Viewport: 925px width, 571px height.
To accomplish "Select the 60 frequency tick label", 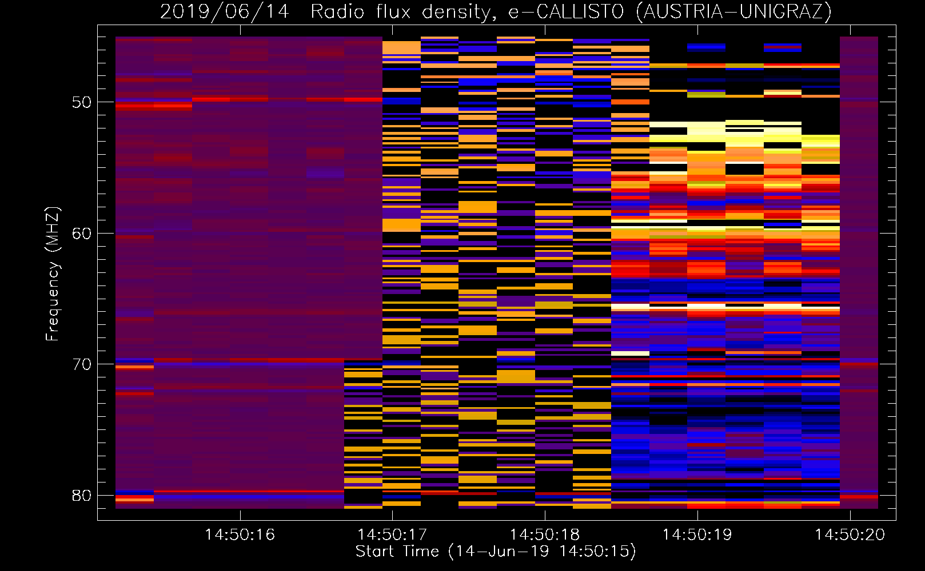I will [x=82, y=234].
